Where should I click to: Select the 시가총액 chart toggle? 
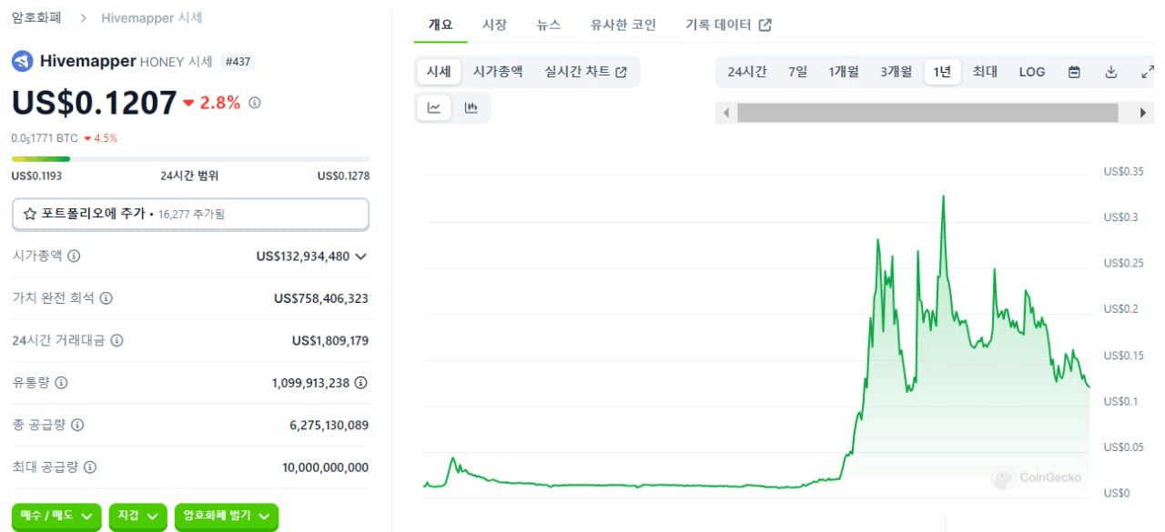tap(498, 72)
